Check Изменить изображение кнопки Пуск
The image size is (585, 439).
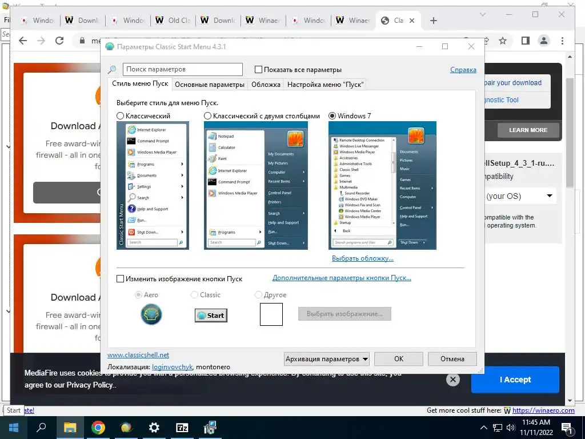[x=120, y=279]
